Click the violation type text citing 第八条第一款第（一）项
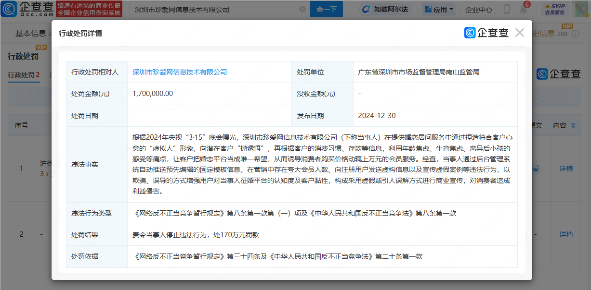This screenshot has height=290, width=591. 294,213
